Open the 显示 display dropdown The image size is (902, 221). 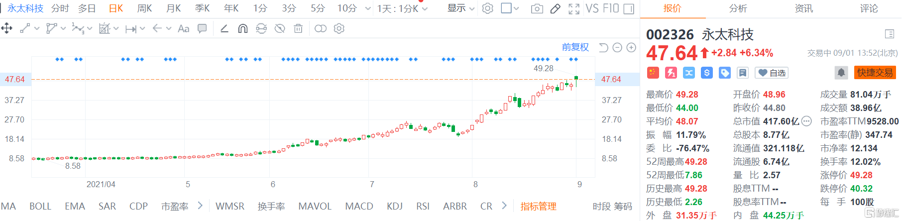[x=460, y=8]
